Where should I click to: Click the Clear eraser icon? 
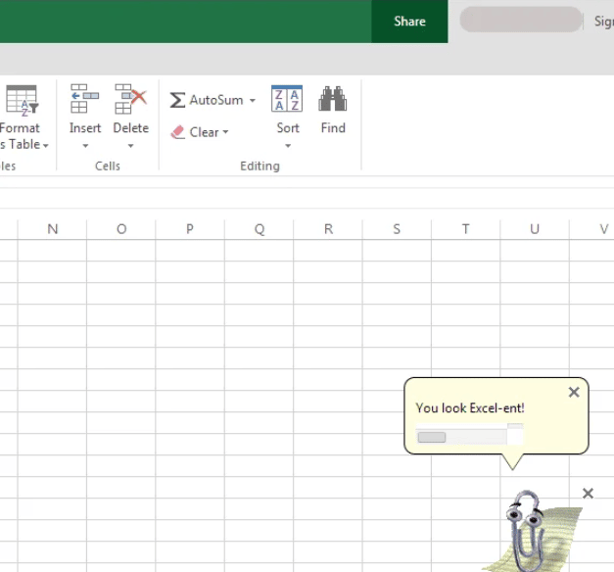click(177, 132)
